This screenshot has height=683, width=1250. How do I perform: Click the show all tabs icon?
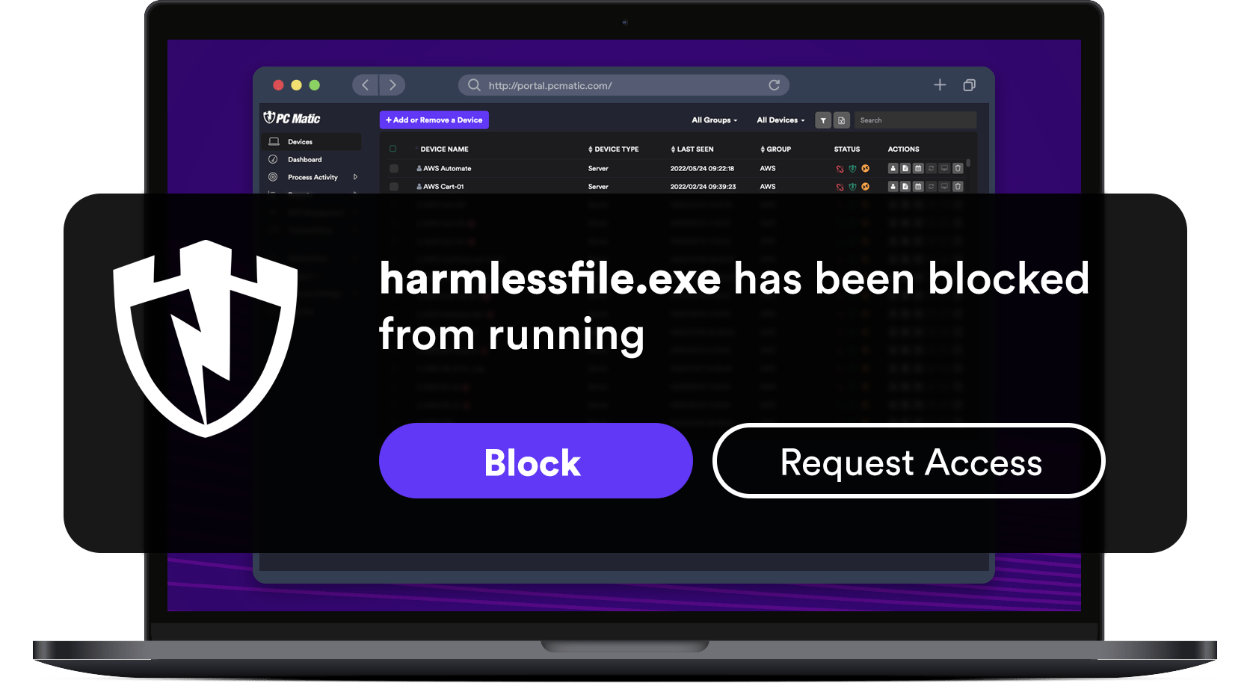969,85
